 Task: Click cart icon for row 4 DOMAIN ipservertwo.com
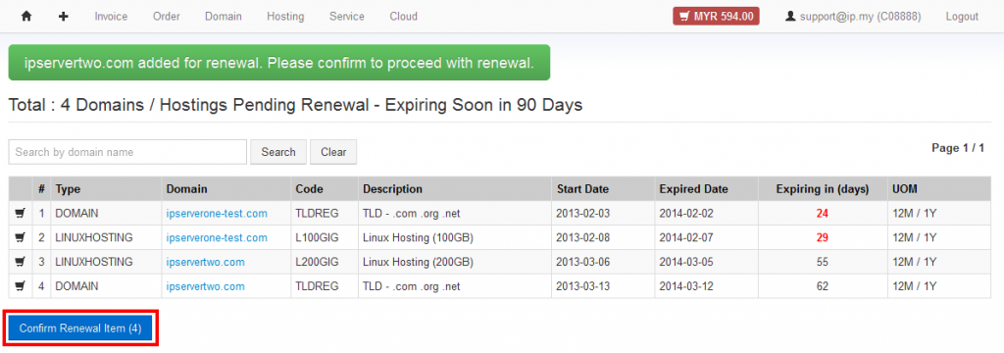point(20,286)
